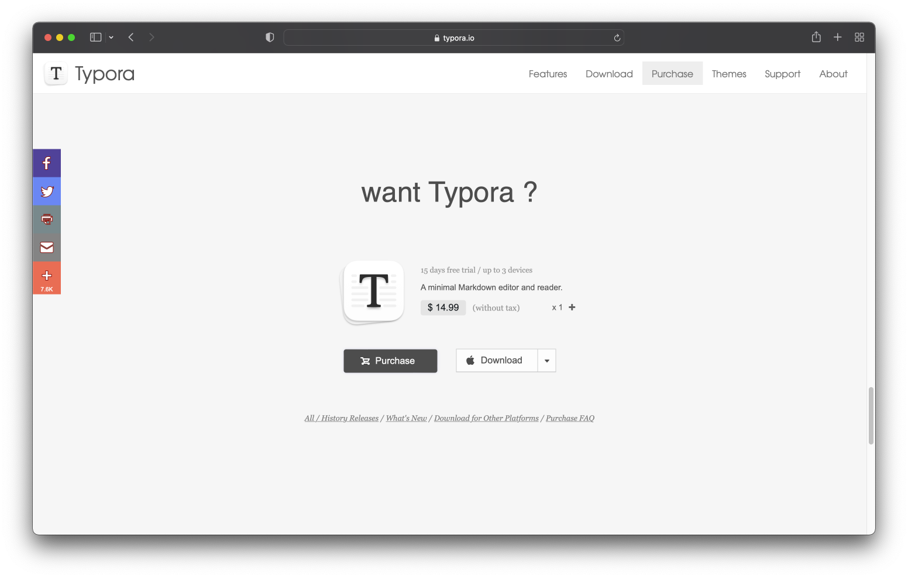The height and width of the screenshot is (578, 908).
Task: Click the print icon in share sidebar
Action: pos(47,220)
